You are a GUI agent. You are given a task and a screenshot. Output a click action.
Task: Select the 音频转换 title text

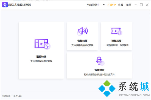[x=82, y=41]
